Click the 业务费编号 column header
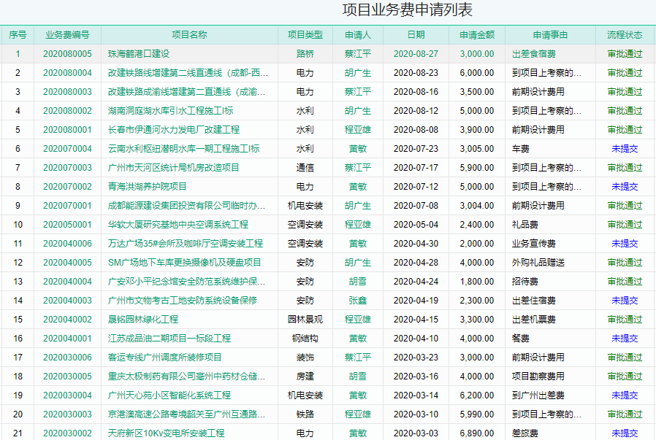 pos(67,35)
